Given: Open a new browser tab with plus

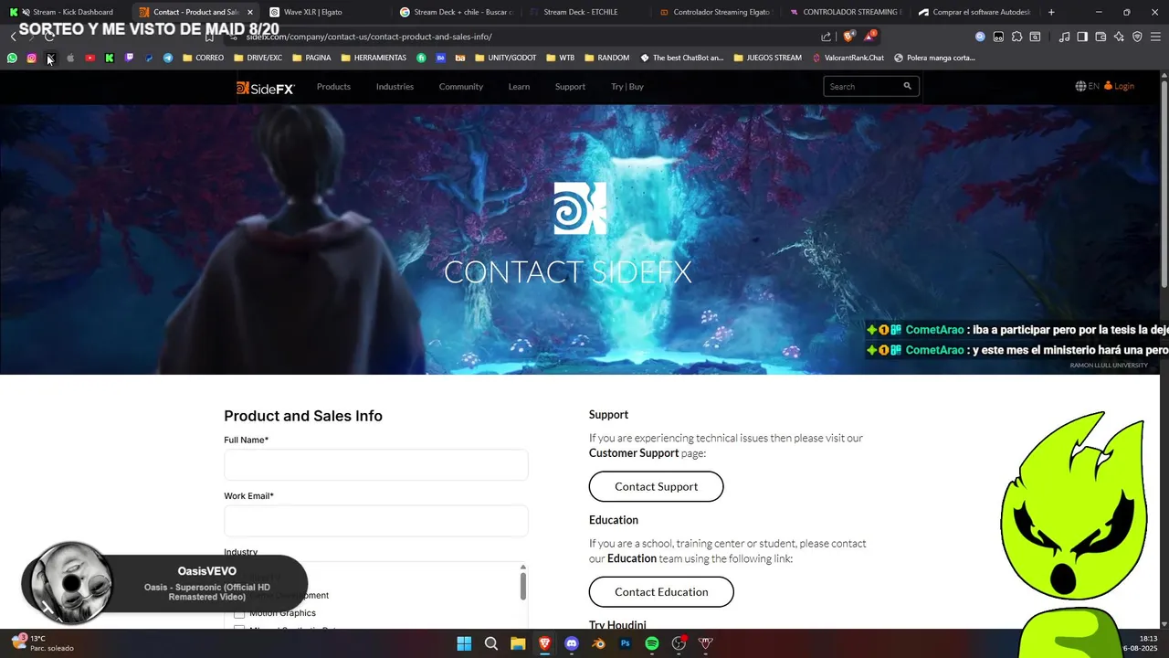Looking at the screenshot, I should coord(1051,12).
